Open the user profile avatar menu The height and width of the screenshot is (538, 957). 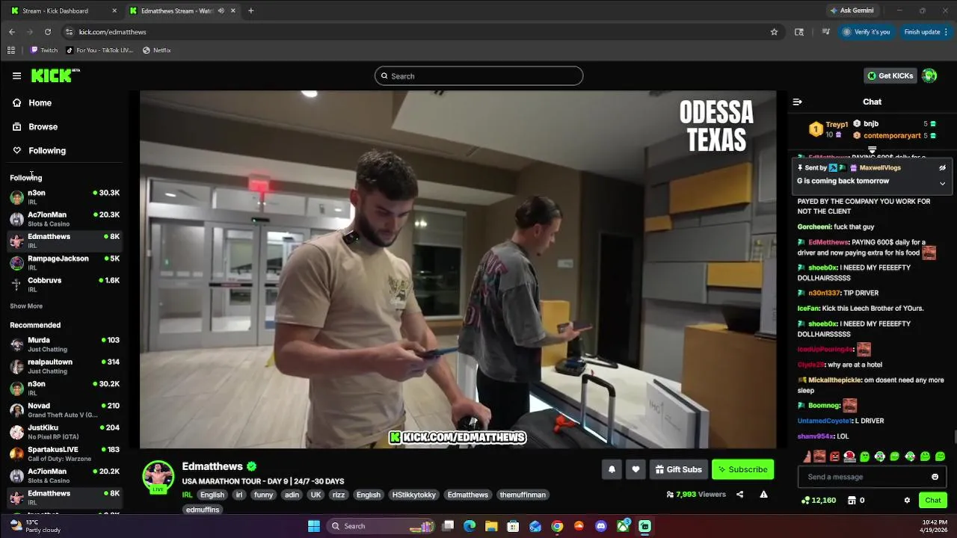(929, 75)
